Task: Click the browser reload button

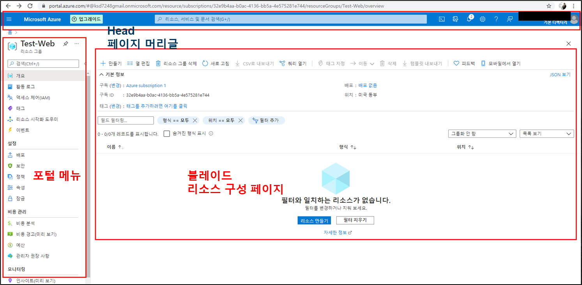Action: click(30, 6)
